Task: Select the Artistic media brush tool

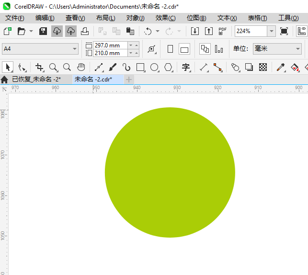Action: (x=113, y=68)
